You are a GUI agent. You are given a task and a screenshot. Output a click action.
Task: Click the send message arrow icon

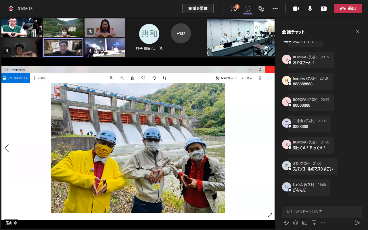pos(357,223)
